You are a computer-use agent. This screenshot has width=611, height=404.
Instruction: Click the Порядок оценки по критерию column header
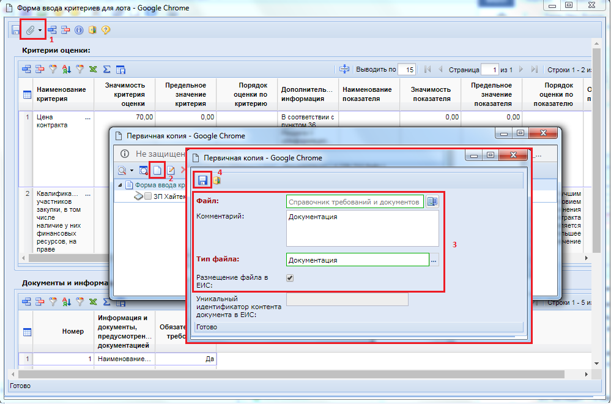pos(247,94)
